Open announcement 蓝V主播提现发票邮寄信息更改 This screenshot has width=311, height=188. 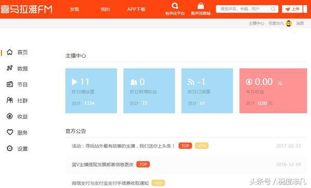tap(103, 164)
